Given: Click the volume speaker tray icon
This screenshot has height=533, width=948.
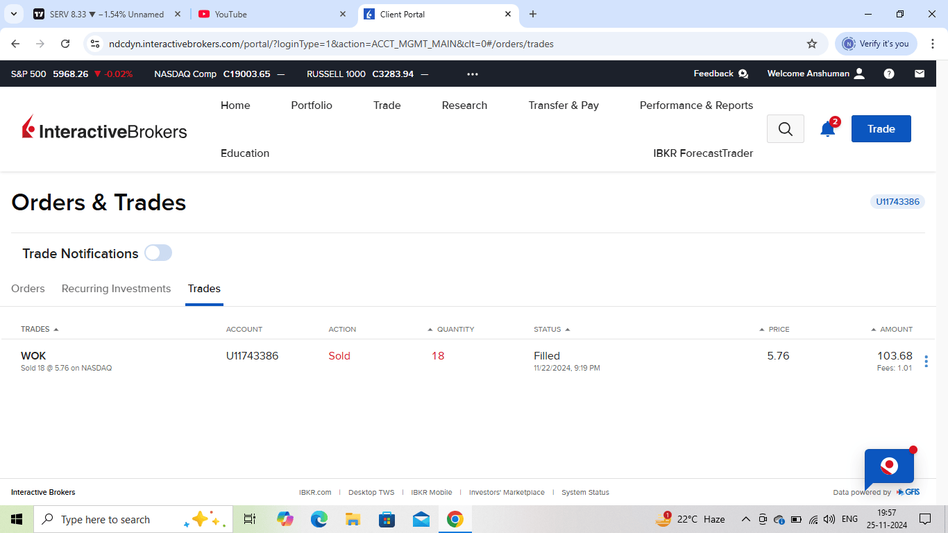Looking at the screenshot, I should click(829, 519).
